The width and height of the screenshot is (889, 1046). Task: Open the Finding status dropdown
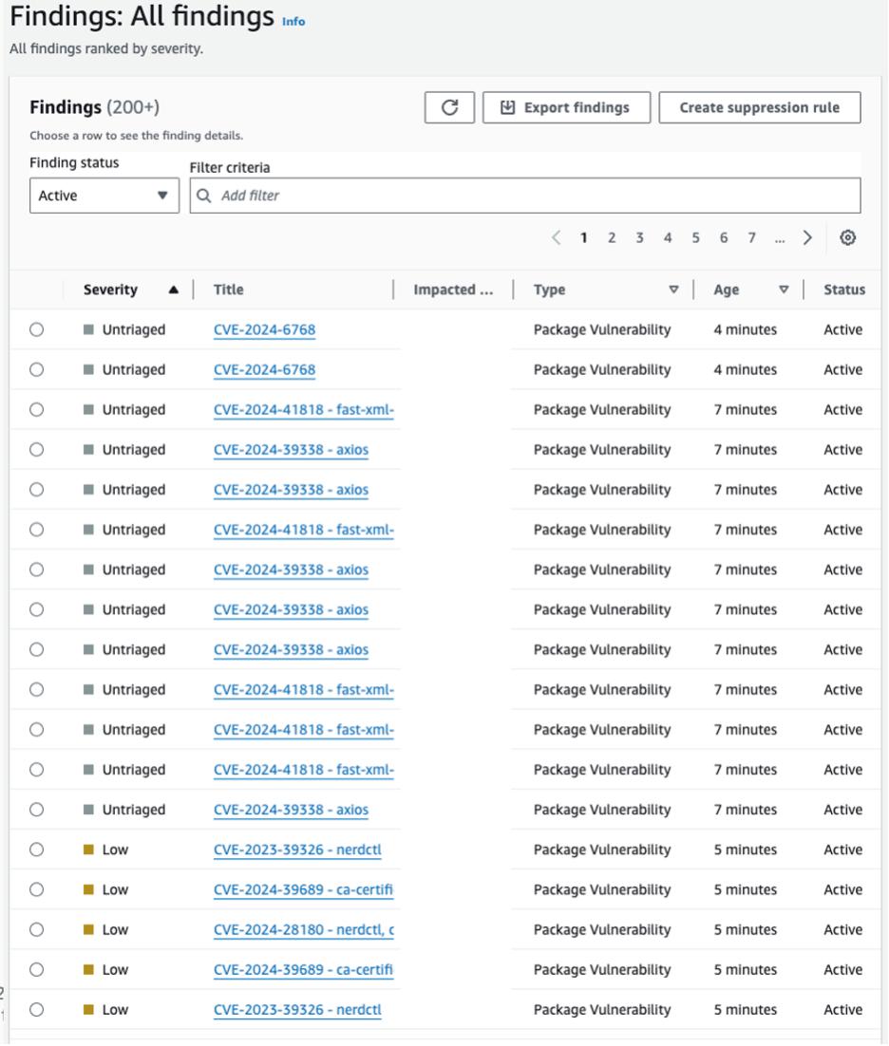[104, 195]
